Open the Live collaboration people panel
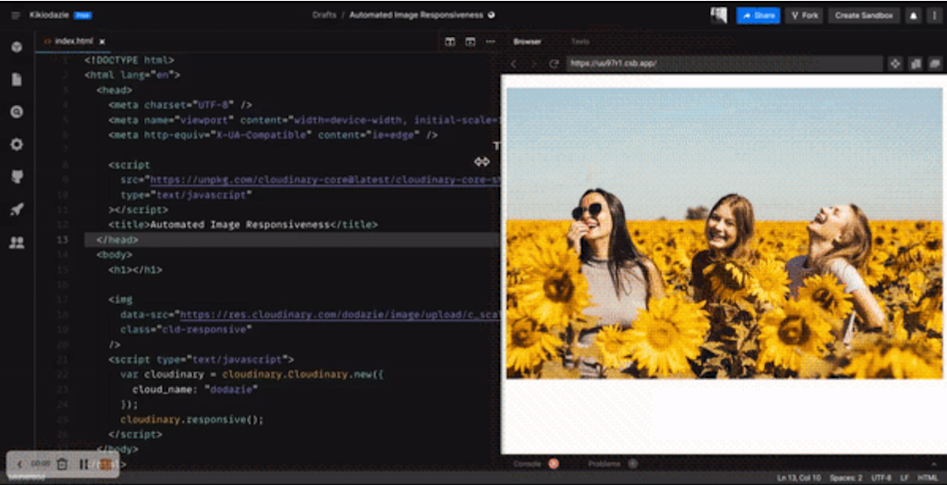This screenshot has width=947, height=485. [17, 242]
